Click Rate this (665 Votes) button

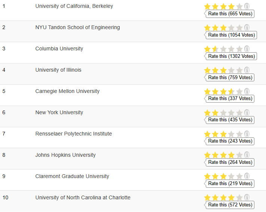(229, 14)
